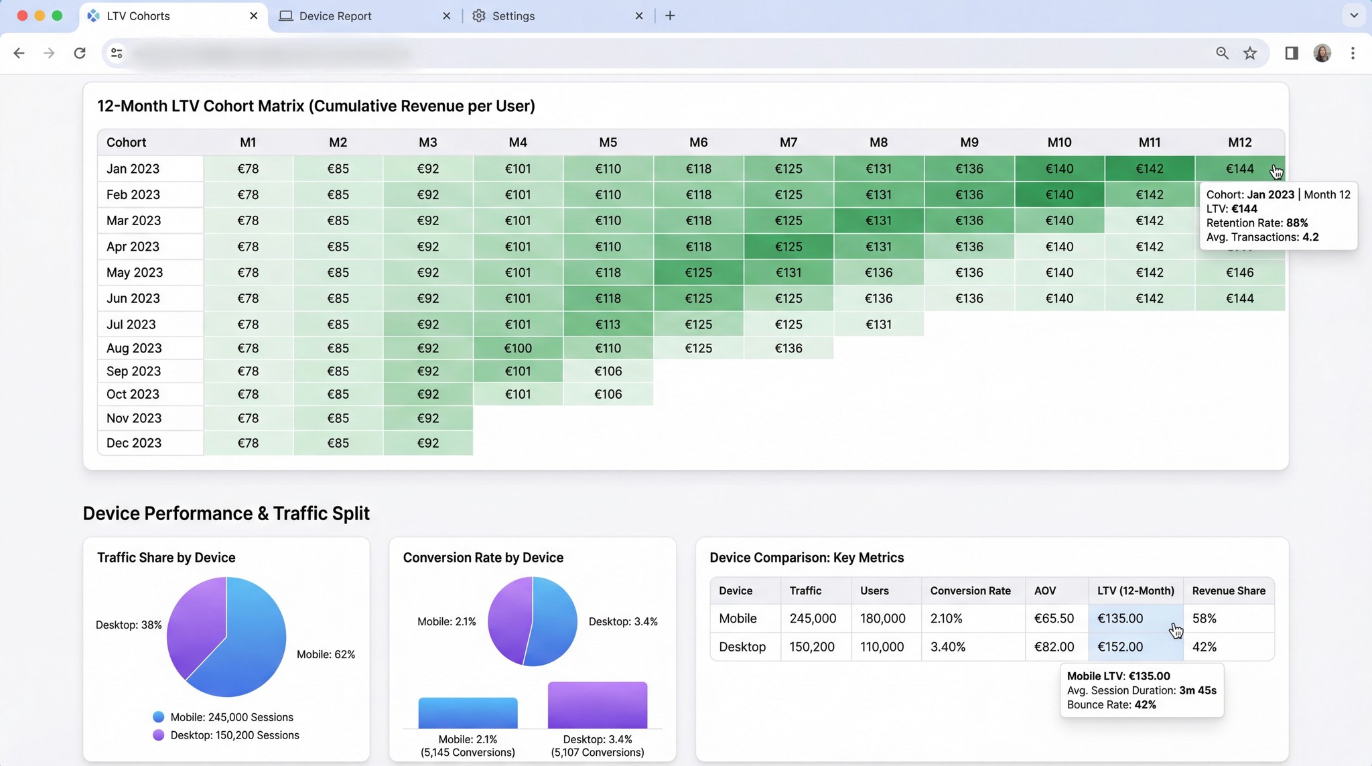Image resolution: width=1372 pixels, height=766 pixels.
Task: Reload the current page
Action: pyautogui.click(x=80, y=53)
